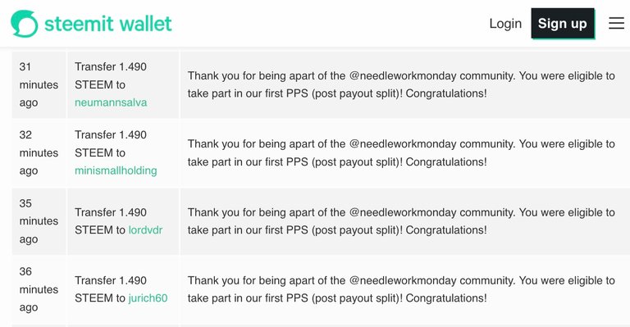Click the 36 minutes ago timestamp
630x327 pixels.
[39, 289]
